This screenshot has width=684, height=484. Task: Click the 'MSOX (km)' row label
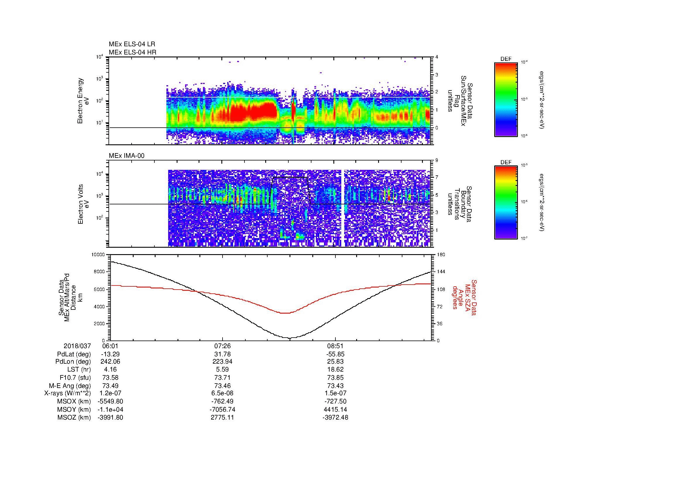coord(74,401)
